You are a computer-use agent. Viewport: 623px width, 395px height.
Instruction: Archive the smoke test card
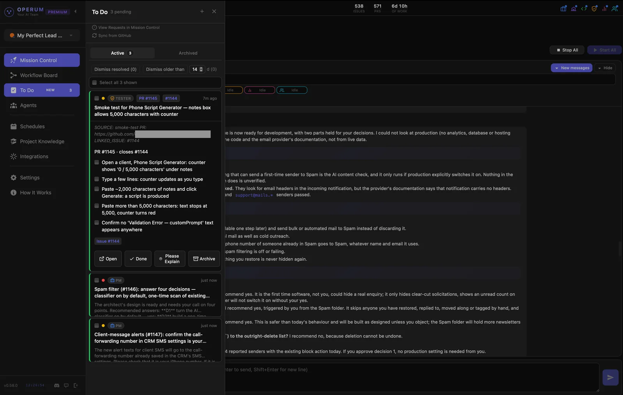pos(204,259)
